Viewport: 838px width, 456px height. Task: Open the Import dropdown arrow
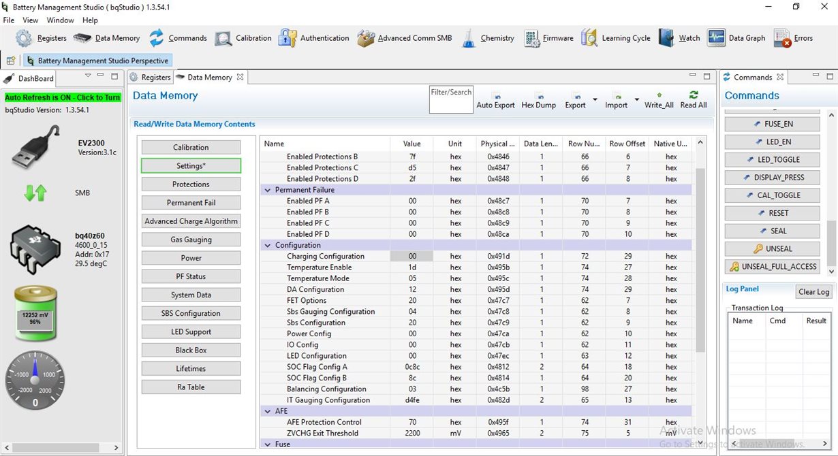[637, 101]
